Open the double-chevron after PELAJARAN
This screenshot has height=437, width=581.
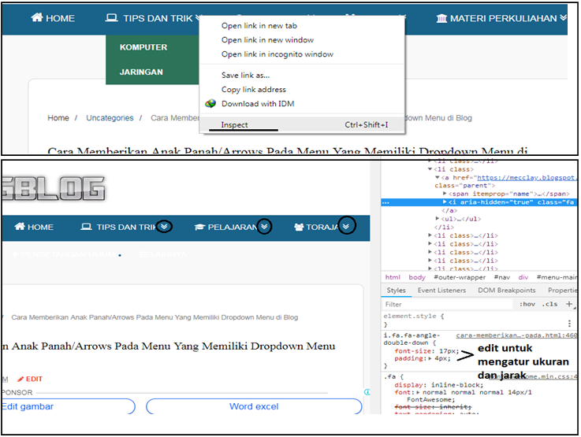(x=264, y=227)
